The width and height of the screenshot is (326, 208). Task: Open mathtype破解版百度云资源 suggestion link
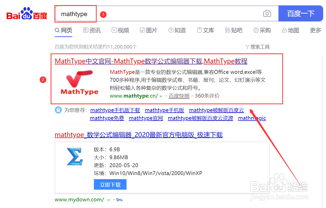200,118
